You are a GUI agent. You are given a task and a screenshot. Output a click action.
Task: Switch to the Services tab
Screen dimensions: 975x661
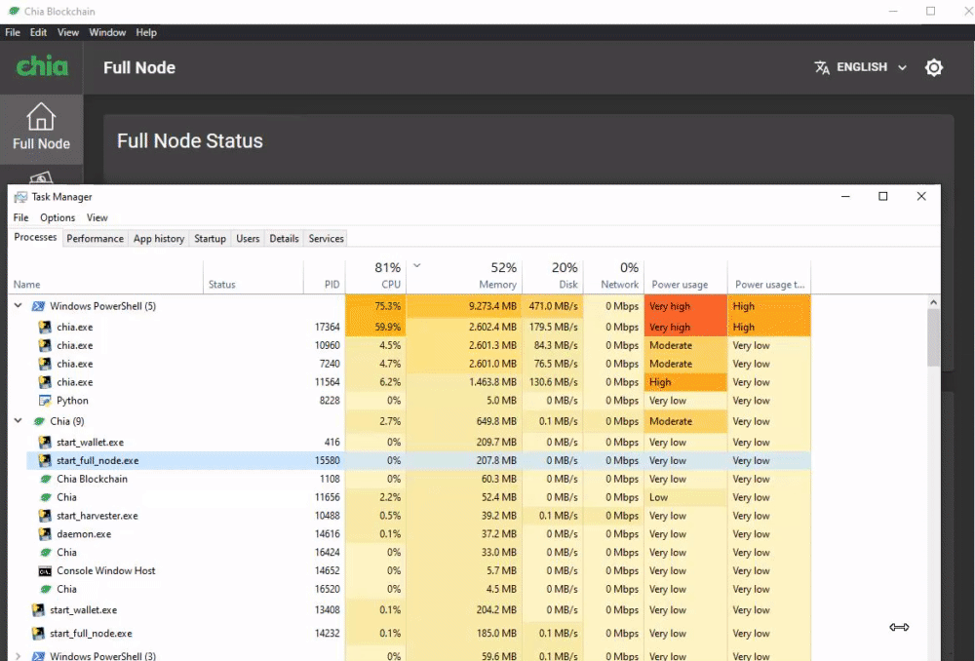coord(326,239)
